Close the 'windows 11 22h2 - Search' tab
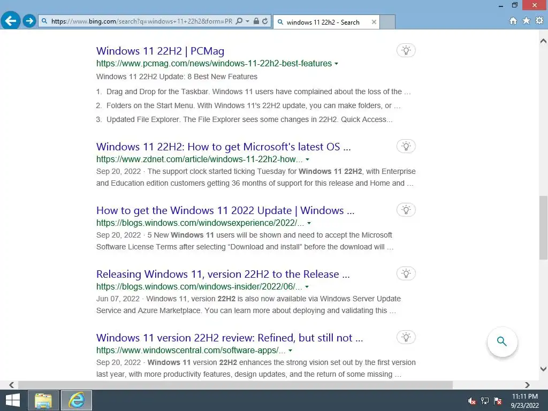548x411 pixels. click(x=374, y=22)
